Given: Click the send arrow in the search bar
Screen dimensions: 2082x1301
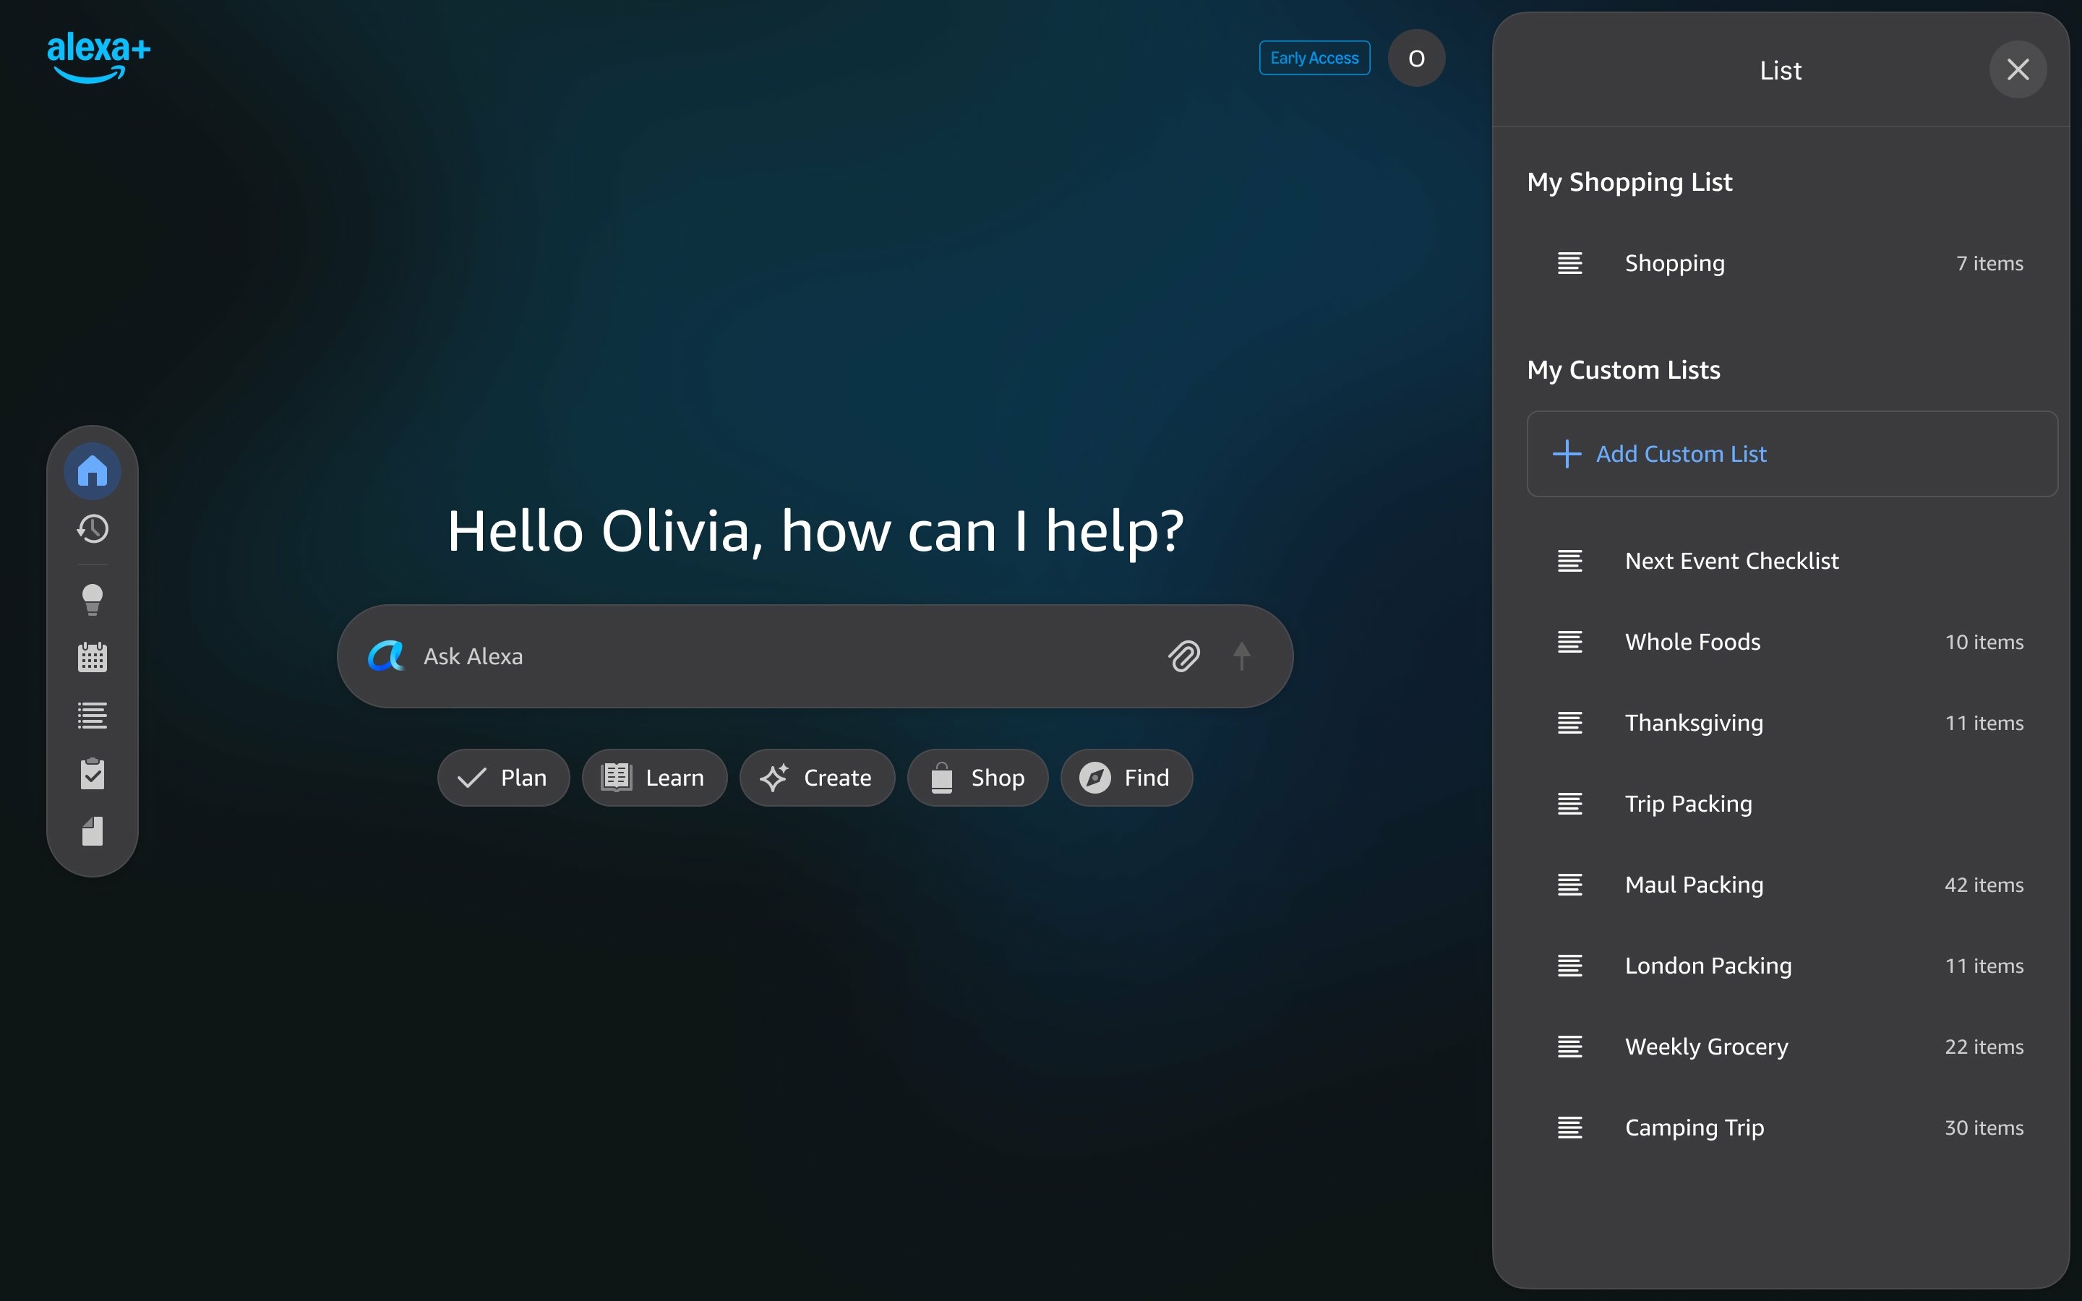Looking at the screenshot, I should 1242,656.
